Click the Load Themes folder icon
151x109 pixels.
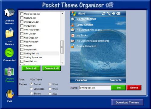(9, 33)
